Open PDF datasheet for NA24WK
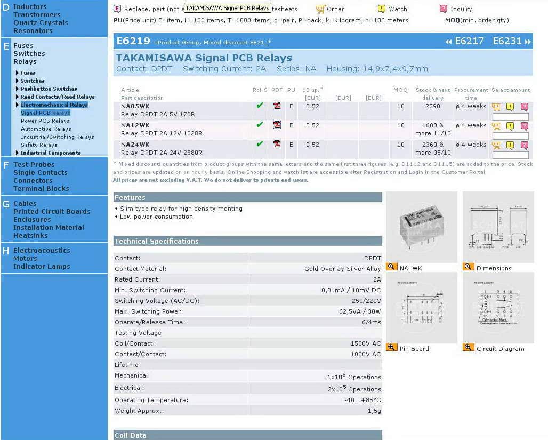This screenshot has height=440, width=548. click(x=277, y=144)
